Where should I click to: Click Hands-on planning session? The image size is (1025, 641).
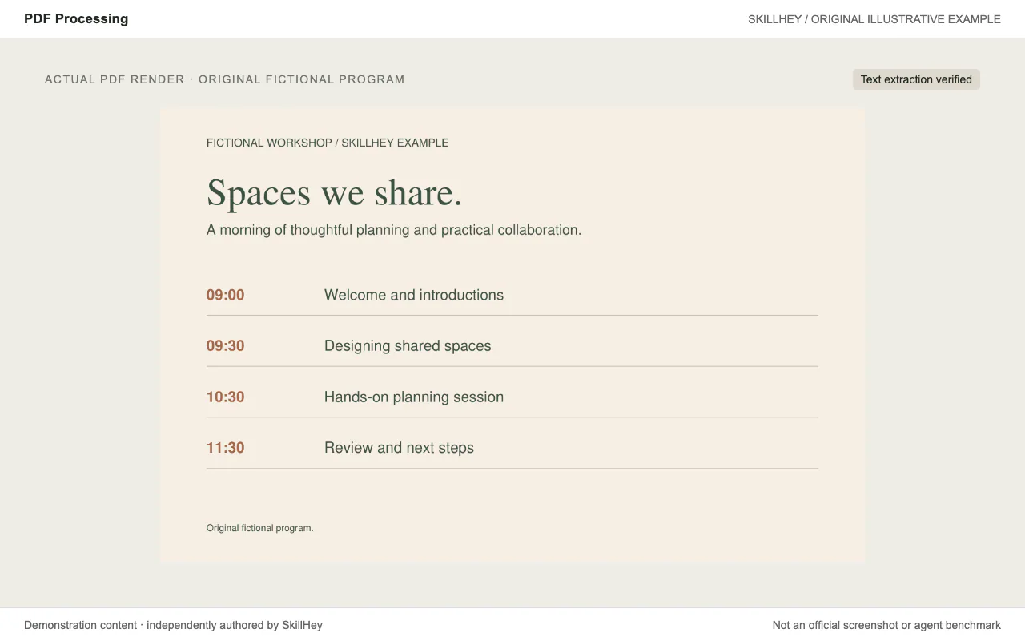[414, 397]
